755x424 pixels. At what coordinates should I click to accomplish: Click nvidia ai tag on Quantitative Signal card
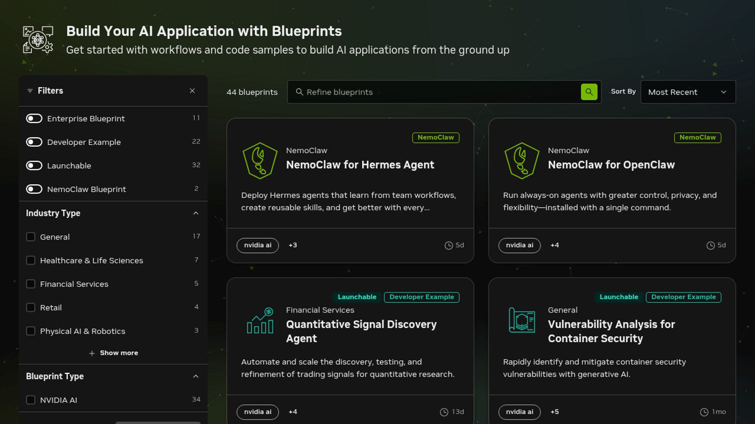(x=258, y=412)
